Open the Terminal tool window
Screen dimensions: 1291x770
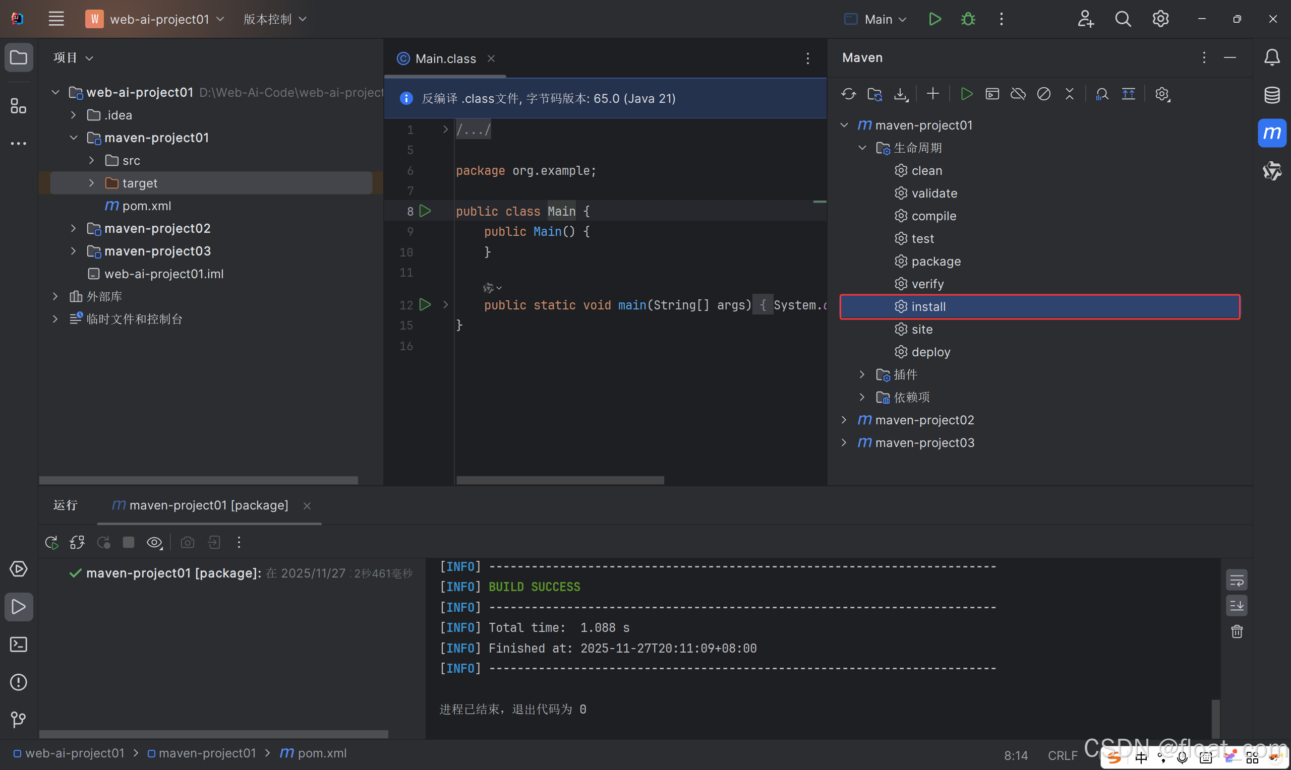[19, 645]
